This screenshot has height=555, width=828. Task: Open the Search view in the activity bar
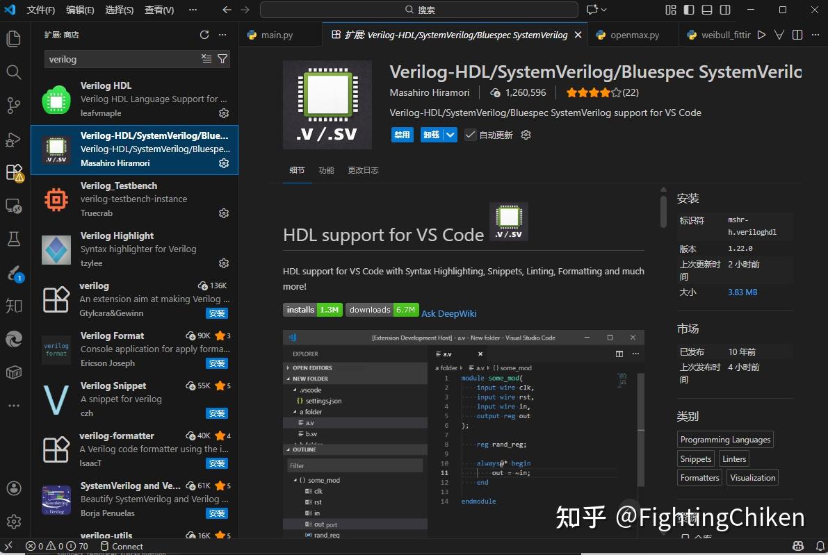(13, 72)
